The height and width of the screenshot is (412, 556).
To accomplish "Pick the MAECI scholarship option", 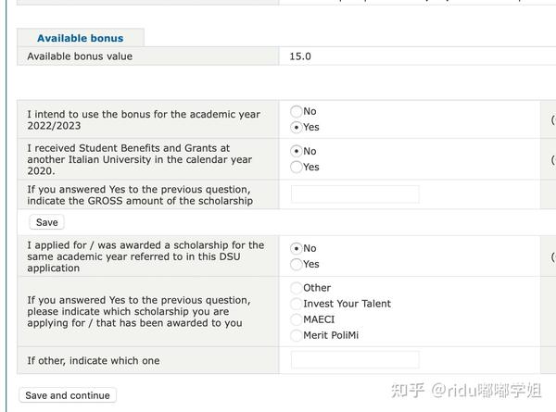I will click(x=297, y=319).
